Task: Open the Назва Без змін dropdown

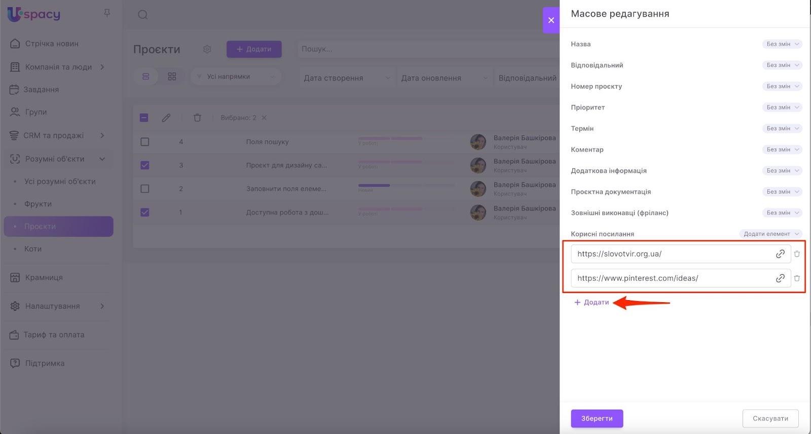Action: click(782, 44)
